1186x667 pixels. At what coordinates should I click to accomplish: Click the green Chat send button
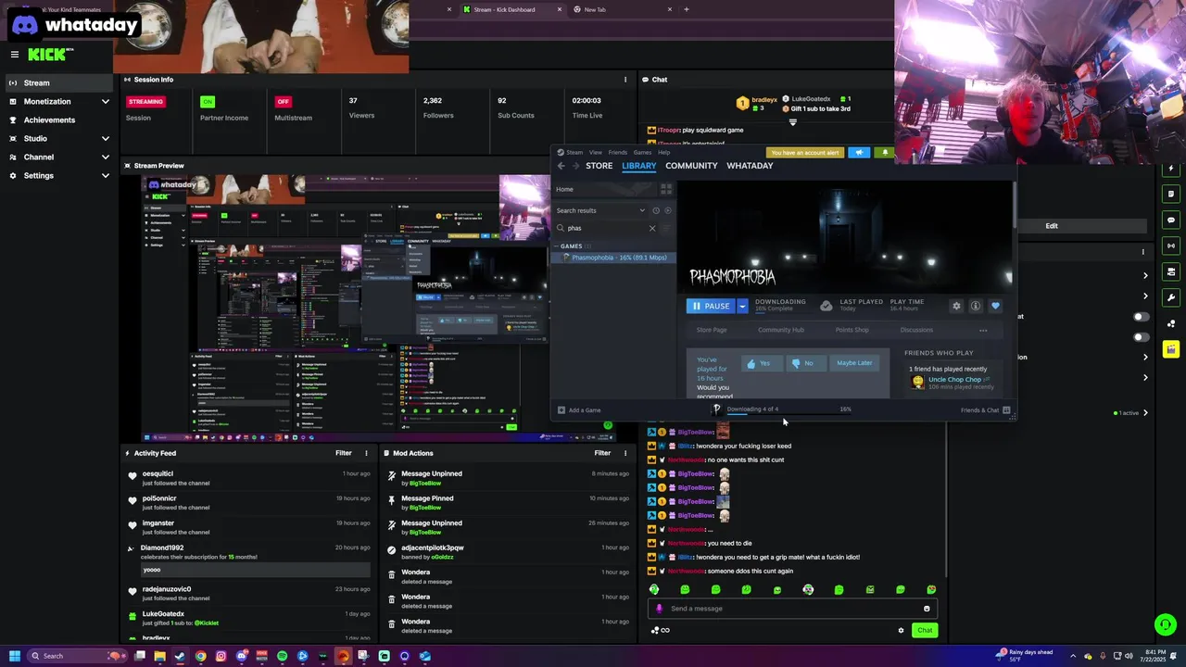tap(925, 630)
